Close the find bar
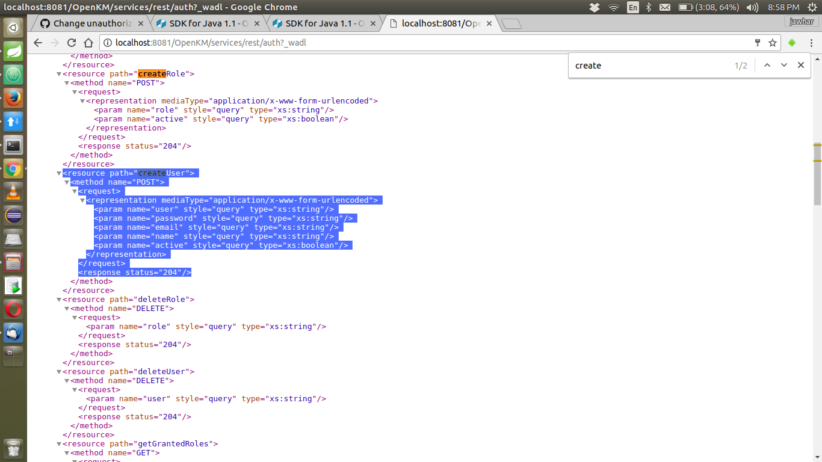This screenshot has width=822, height=462. point(801,65)
